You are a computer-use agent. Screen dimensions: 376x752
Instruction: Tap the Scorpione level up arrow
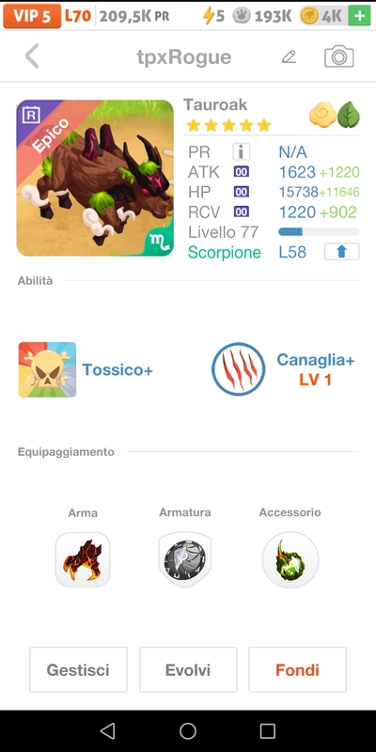click(x=341, y=252)
